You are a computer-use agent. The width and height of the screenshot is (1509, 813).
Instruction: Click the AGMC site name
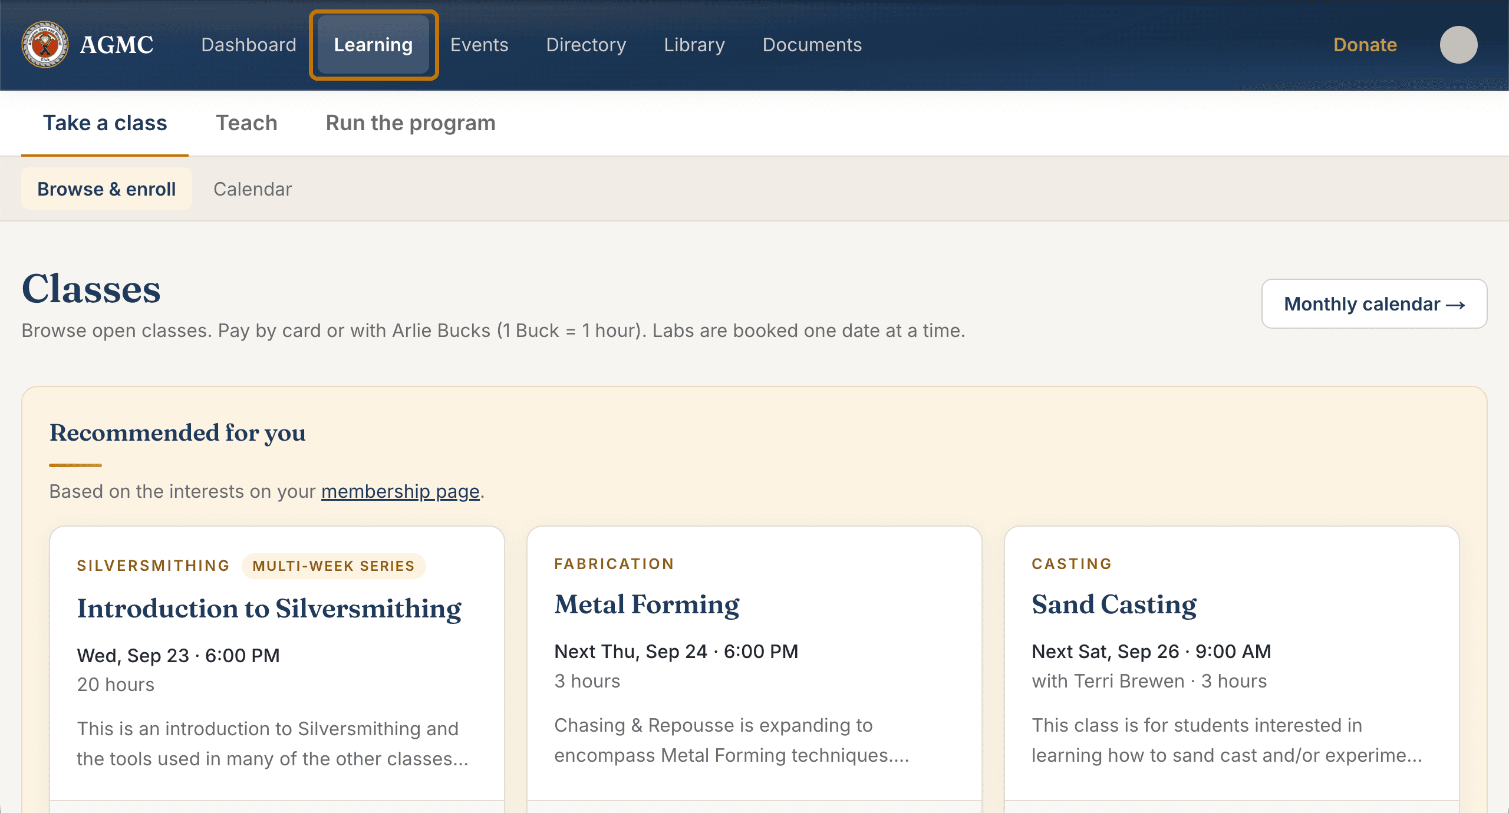[117, 45]
